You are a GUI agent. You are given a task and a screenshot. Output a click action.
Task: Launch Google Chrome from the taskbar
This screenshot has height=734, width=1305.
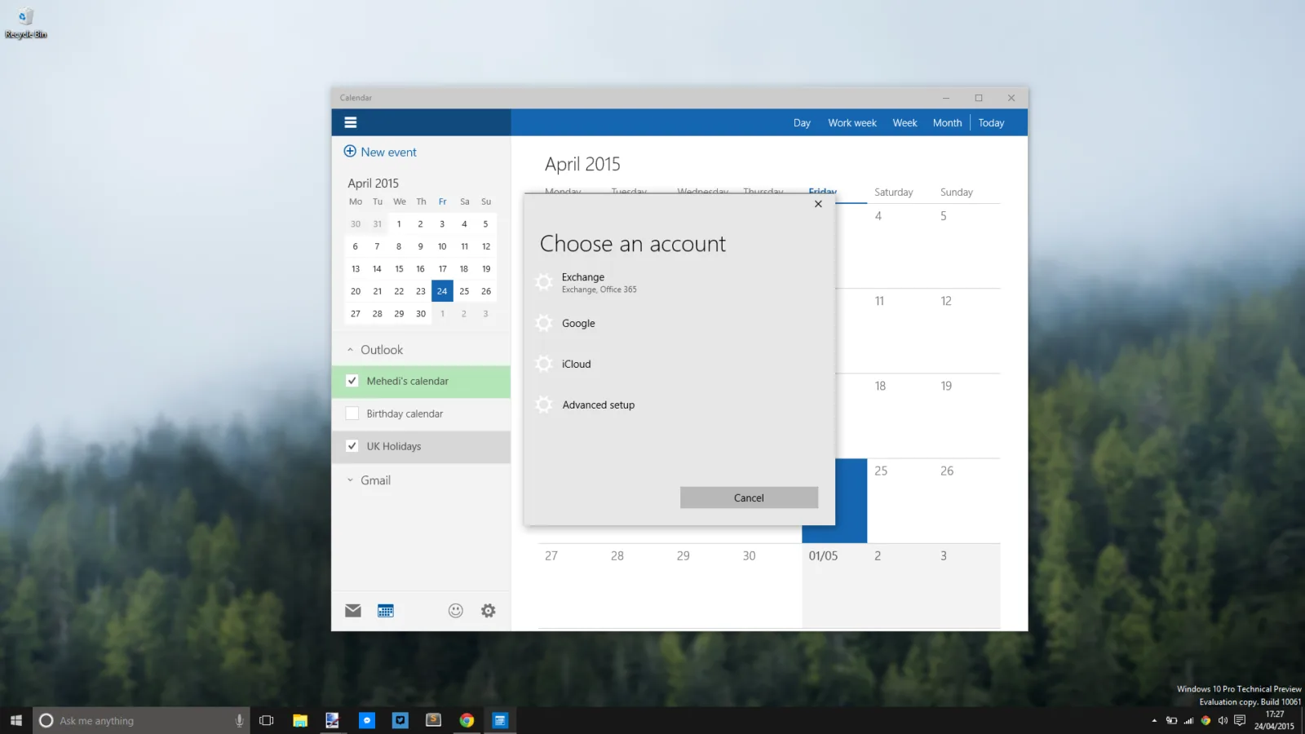[x=467, y=720]
